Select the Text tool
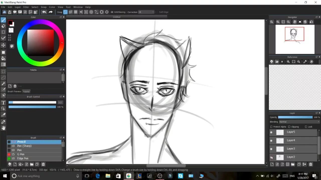 pyautogui.click(x=3, y=103)
